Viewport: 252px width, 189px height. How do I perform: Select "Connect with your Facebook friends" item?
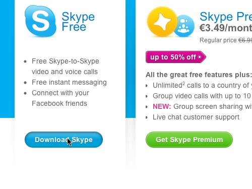[x=60, y=98]
